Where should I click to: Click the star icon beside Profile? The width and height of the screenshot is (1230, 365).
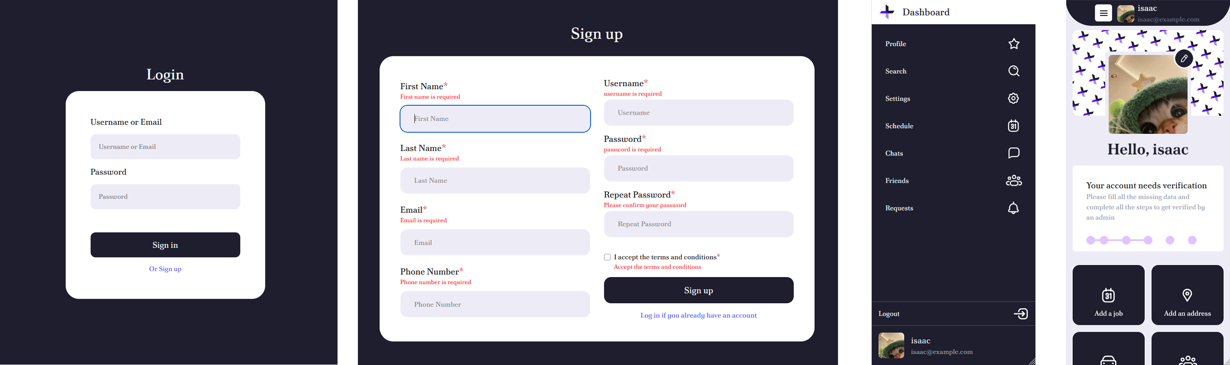[x=1014, y=44]
